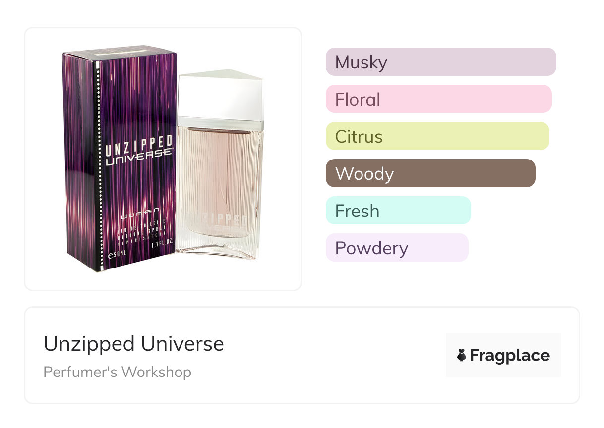Screen dimensions: 604x428
Task: Click the etched UNZIPPED text on bottle
Action: (x=219, y=221)
